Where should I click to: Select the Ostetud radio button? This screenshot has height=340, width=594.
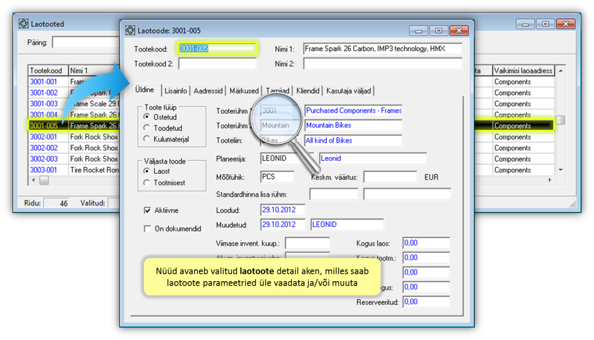[x=147, y=117]
